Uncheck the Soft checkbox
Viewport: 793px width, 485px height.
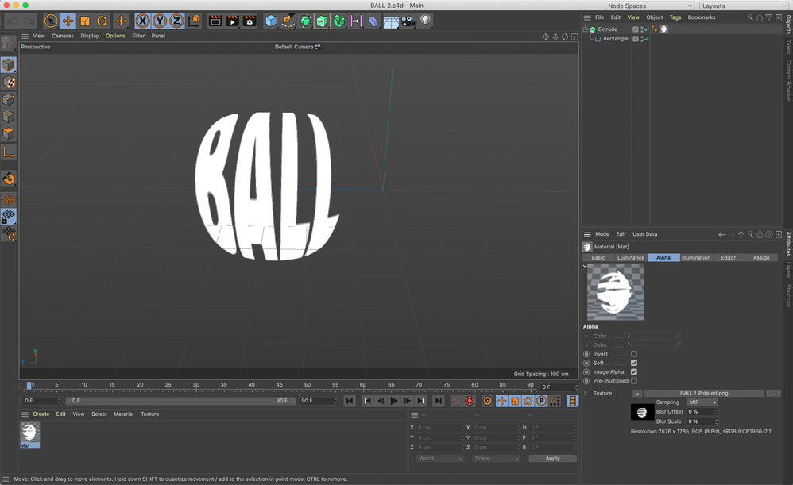coord(633,363)
